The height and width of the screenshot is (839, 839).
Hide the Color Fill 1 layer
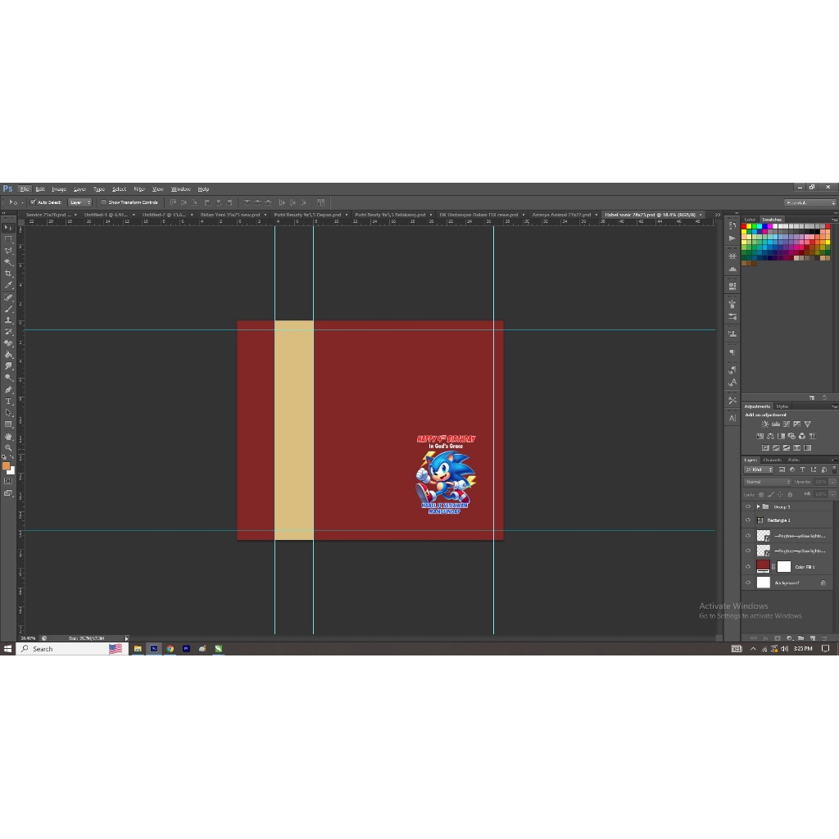747,566
